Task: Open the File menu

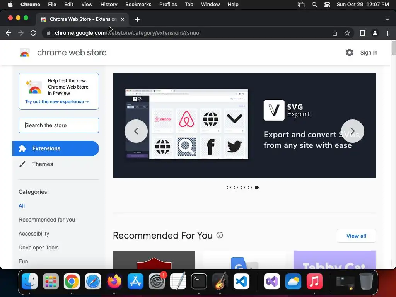Action: (52, 4)
